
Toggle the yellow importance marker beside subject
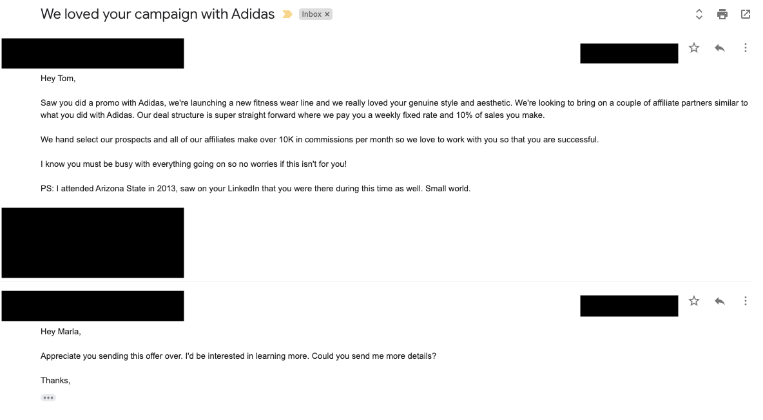tap(287, 15)
